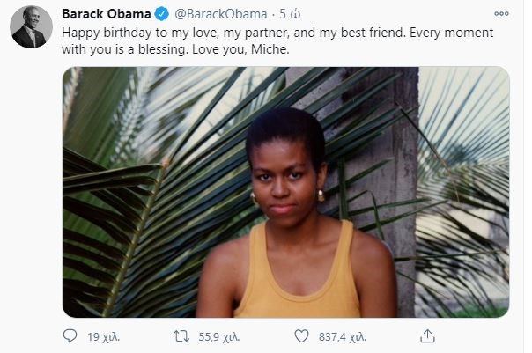Open the three-dot more options menu
Image resolution: width=532 pixels, height=353 pixels.
(501, 14)
